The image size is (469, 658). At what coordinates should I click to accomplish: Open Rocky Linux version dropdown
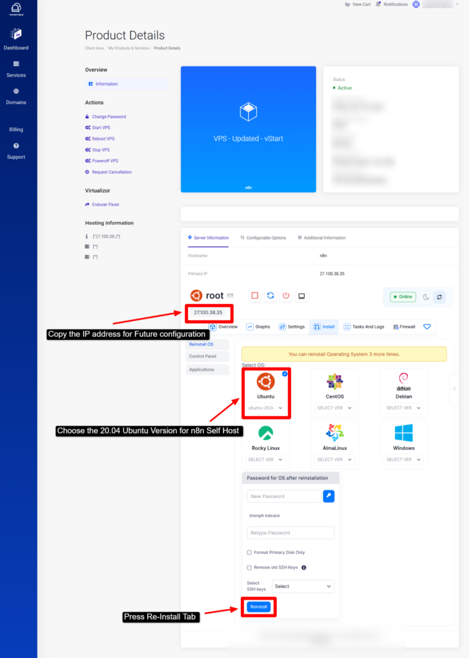pyautogui.click(x=265, y=459)
